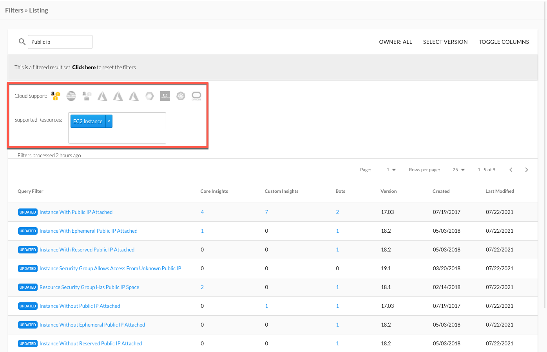
Task: Click Core Insights 1 for Ephemeral Public IP Attached
Action: pos(202,231)
